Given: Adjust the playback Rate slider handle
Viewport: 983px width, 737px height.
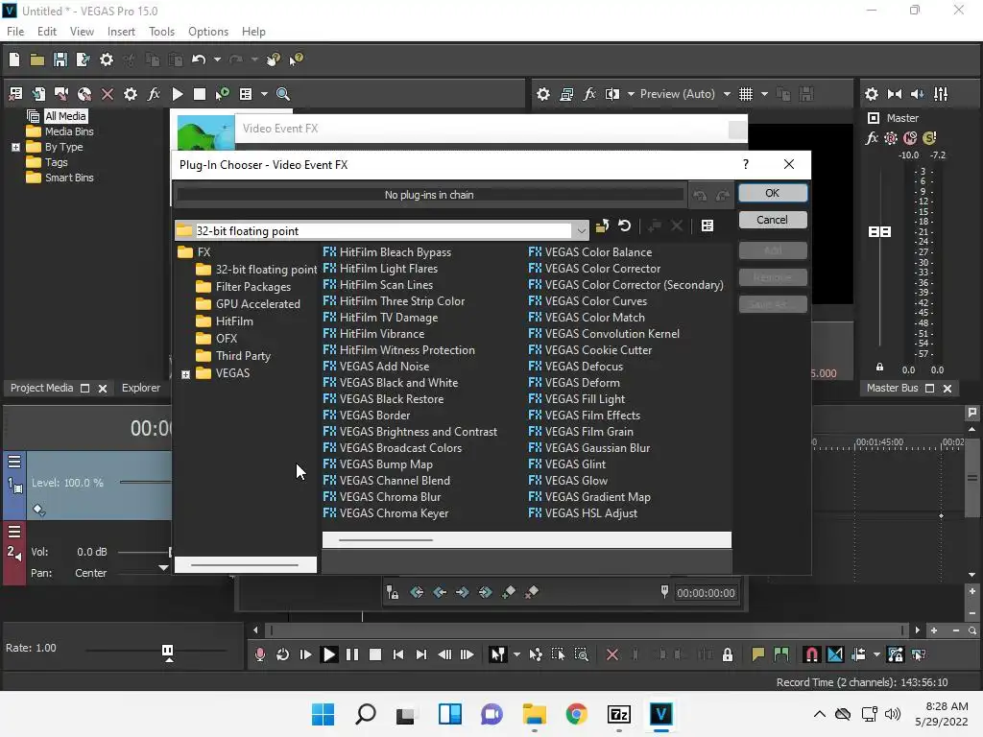Looking at the screenshot, I should pyautogui.click(x=167, y=652).
